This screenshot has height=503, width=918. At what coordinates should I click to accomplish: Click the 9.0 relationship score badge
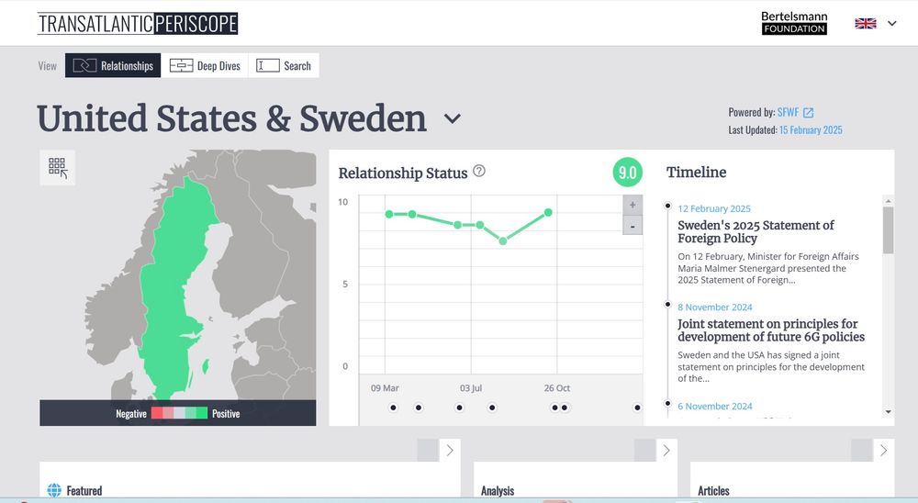628,173
